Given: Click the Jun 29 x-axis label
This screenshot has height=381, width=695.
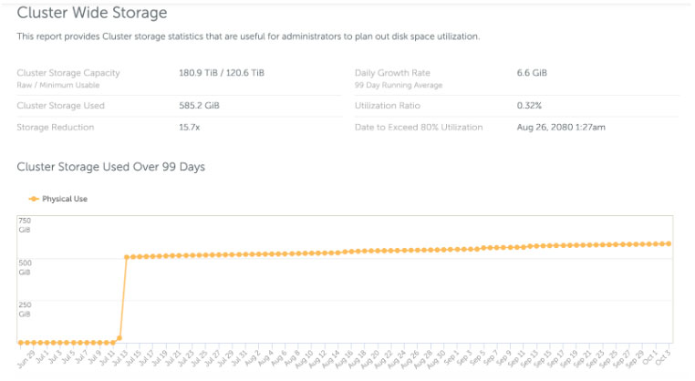Looking at the screenshot, I should [x=25, y=357].
